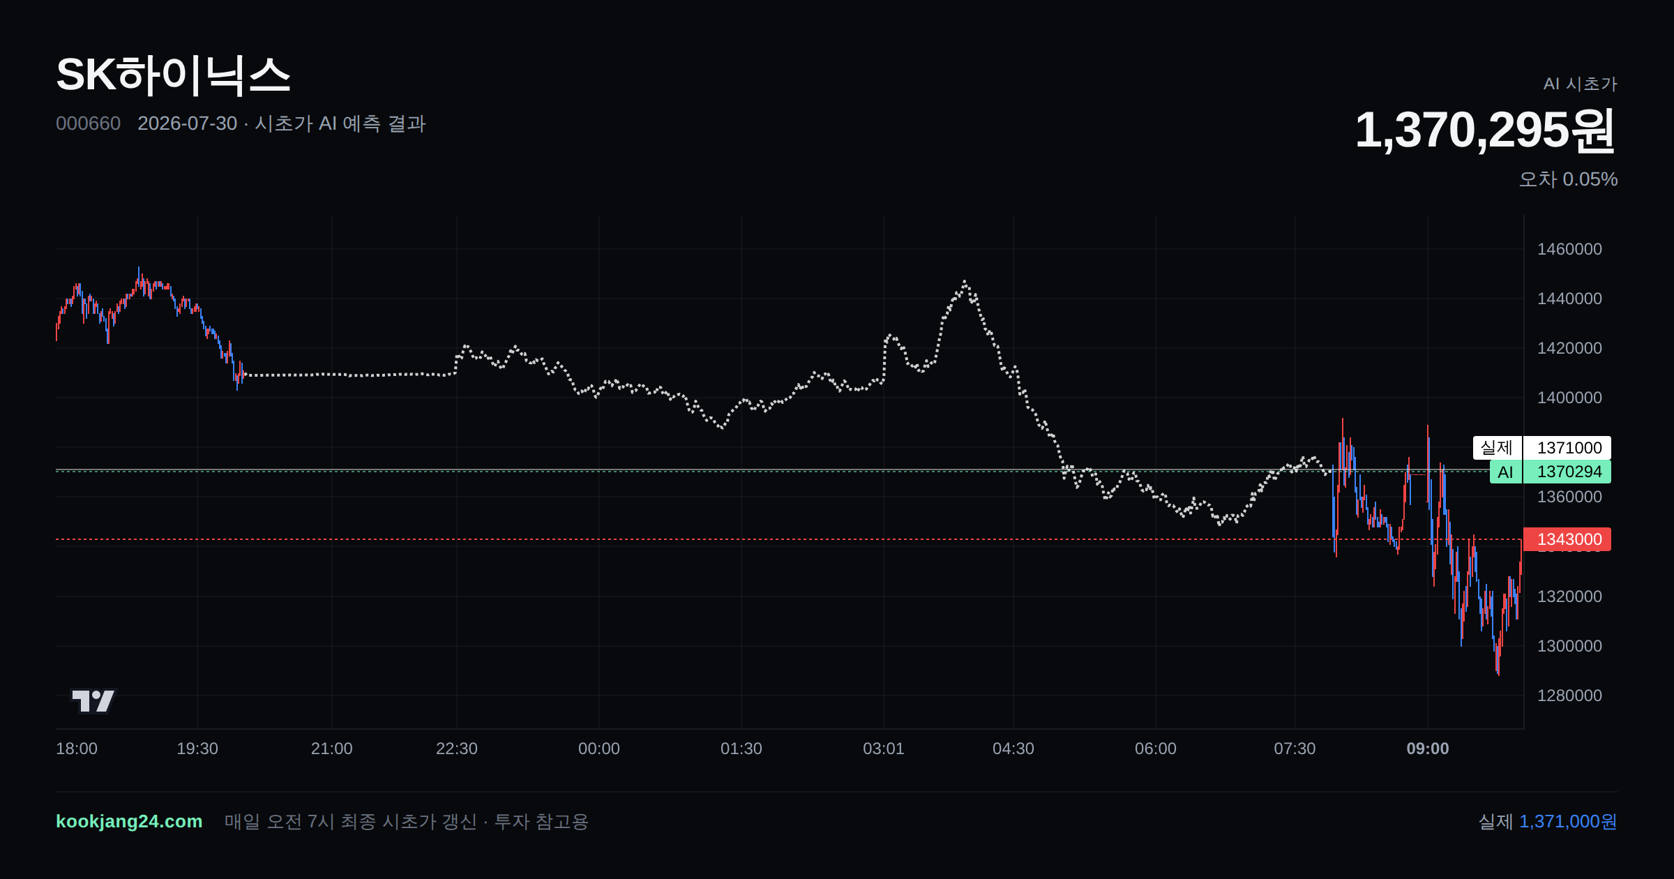The image size is (1674, 879).
Task: Click the 1360000 price axis label
Action: pyautogui.click(x=1569, y=497)
